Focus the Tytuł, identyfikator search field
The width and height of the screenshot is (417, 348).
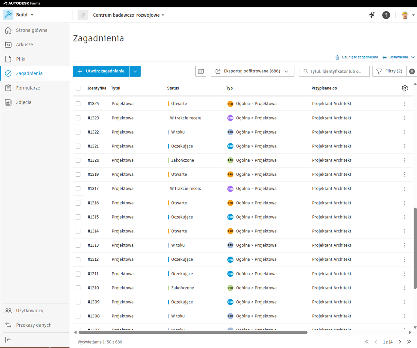click(x=334, y=71)
